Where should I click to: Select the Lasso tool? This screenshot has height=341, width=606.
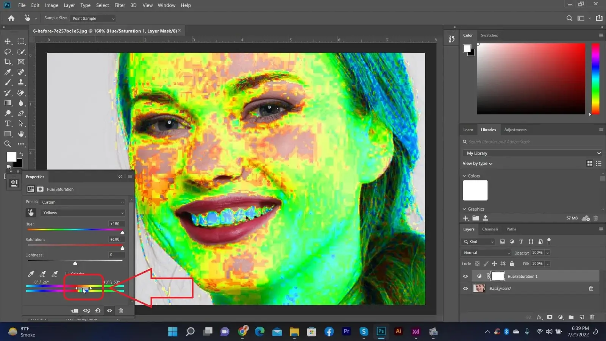click(x=8, y=52)
